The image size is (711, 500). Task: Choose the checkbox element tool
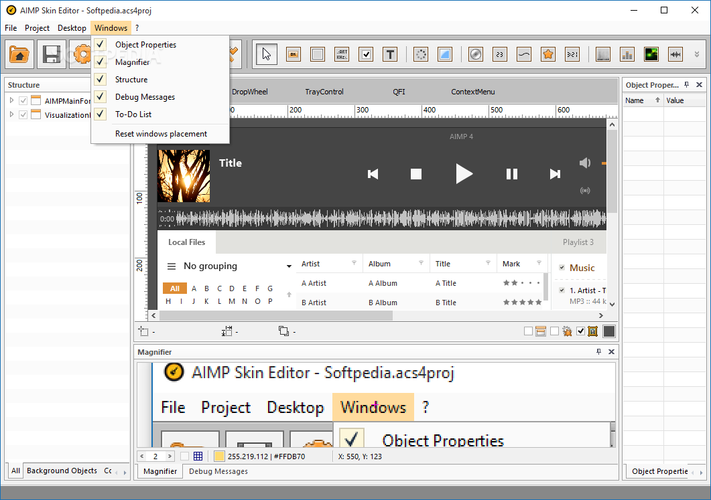point(366,54)
